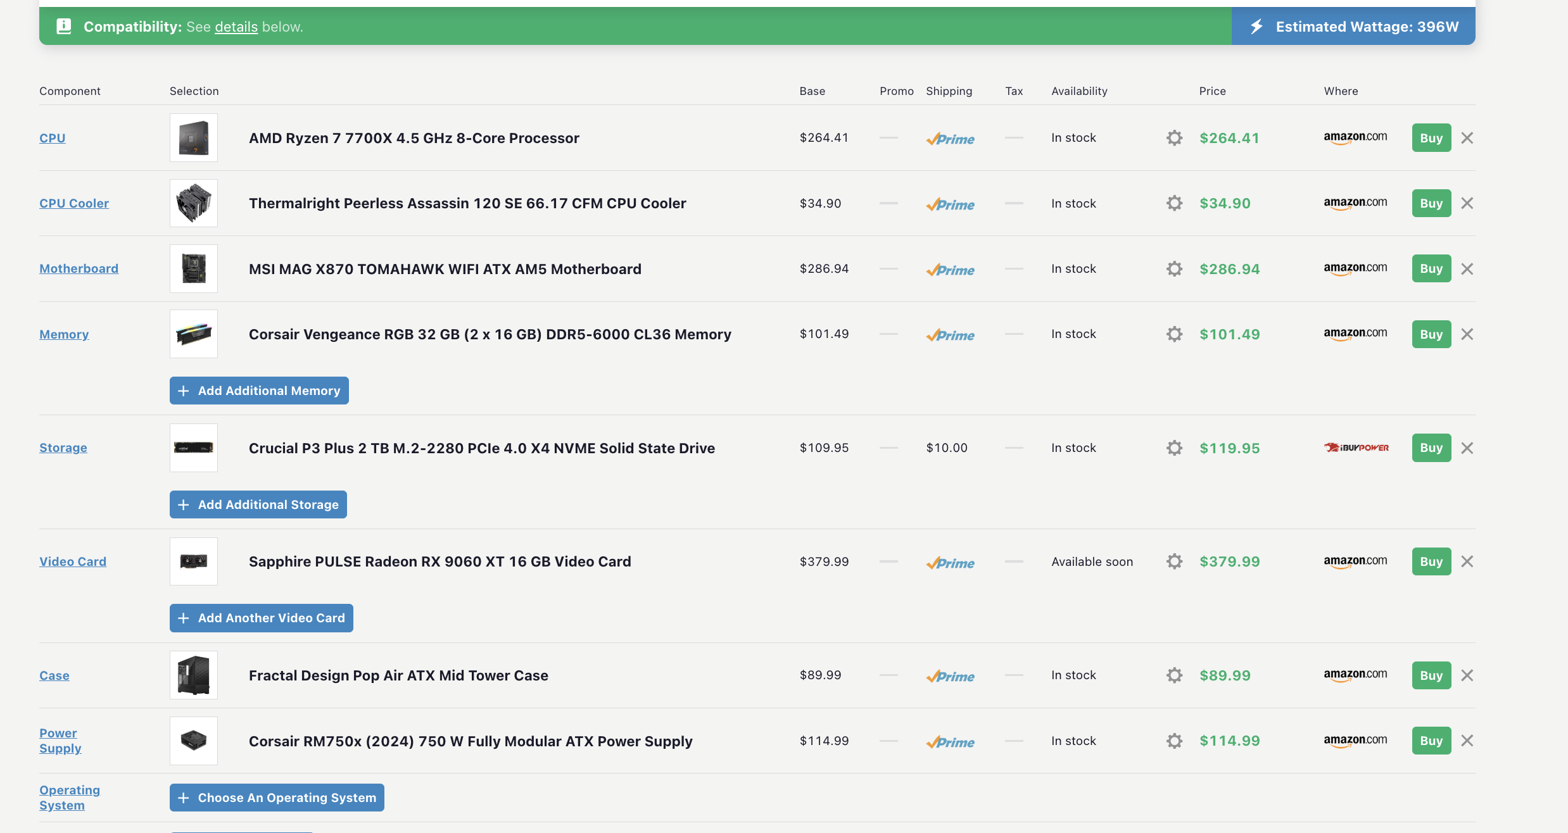
Task: Click gear icon on Power Supply row
Action: (x=1174, y=741)
